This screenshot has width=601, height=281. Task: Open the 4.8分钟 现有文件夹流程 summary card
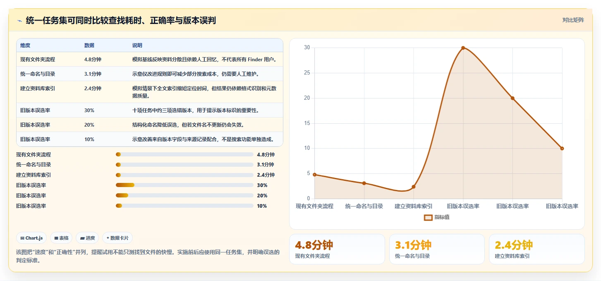[x=337, y=249]
